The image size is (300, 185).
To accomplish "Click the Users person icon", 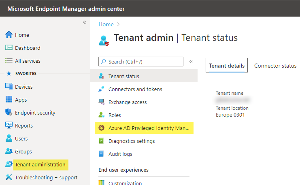I will click(x=9, y=138).
